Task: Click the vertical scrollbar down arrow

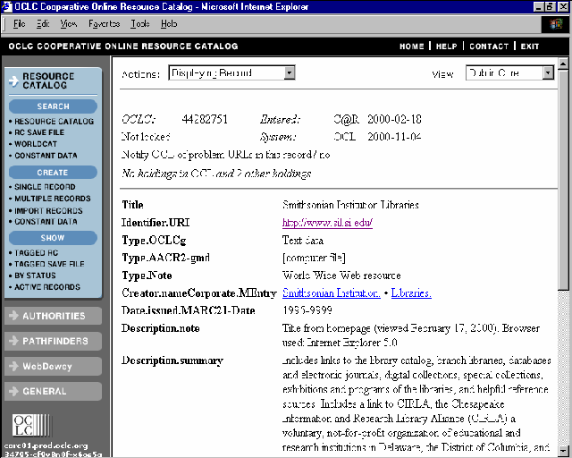Action: point(563,451)
